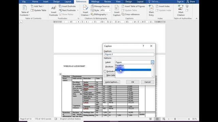The width and height of the screenshot is (218, 122).
Task: Click the Caption dialog help question mark
Action: pos(143,46)
